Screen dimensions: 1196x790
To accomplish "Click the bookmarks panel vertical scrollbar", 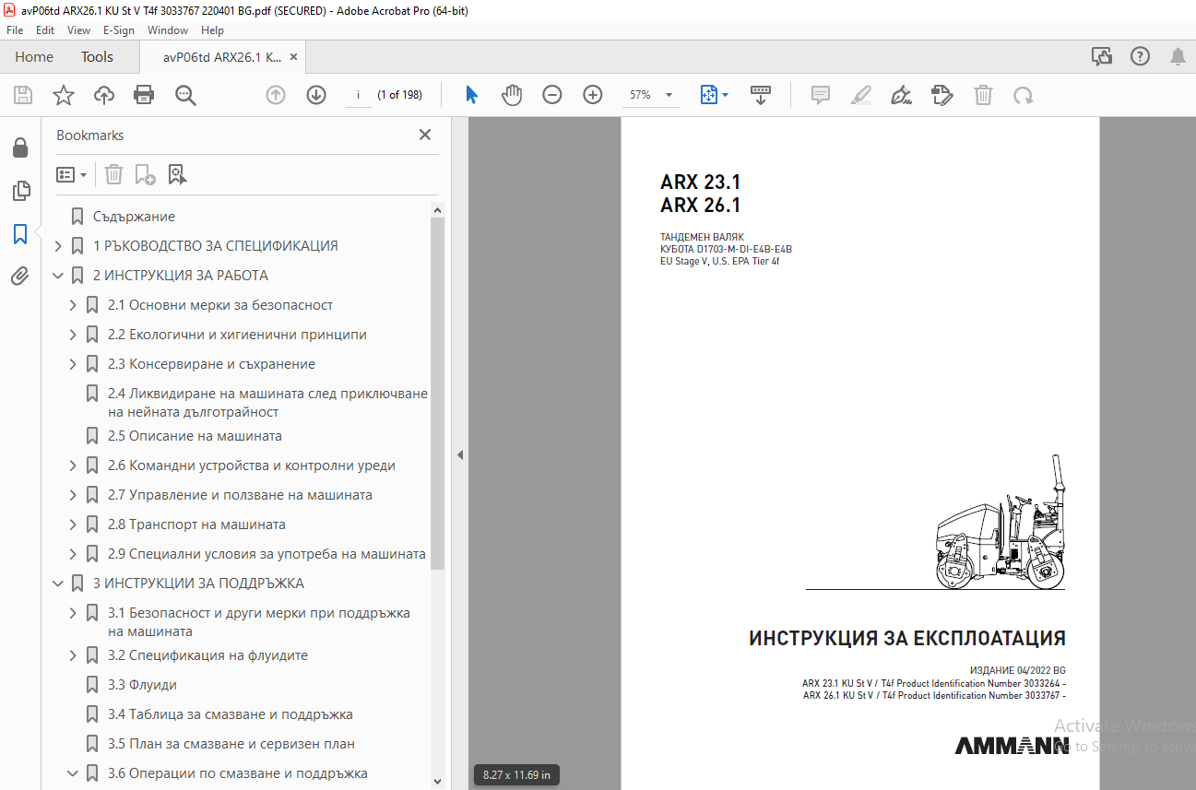I will 438,392.
